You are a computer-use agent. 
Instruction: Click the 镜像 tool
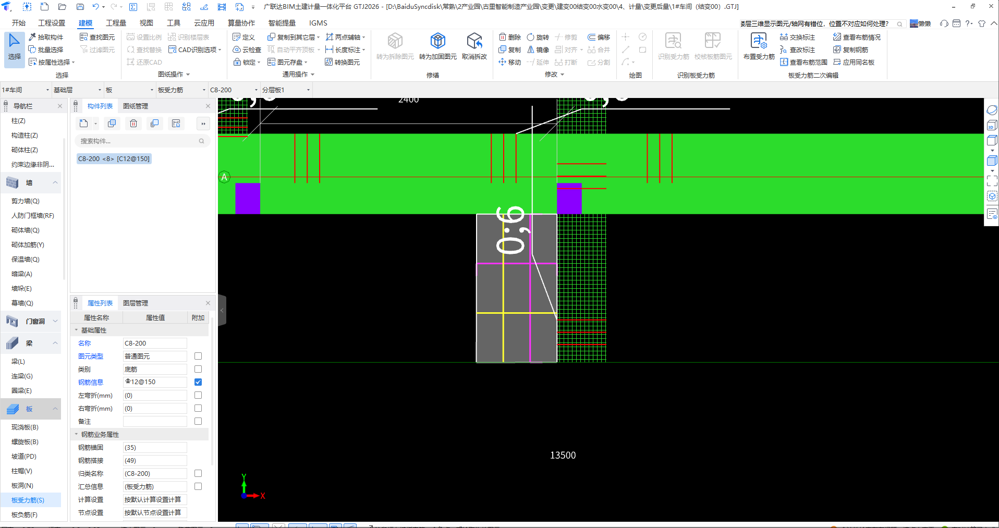(x=538, y=50)
